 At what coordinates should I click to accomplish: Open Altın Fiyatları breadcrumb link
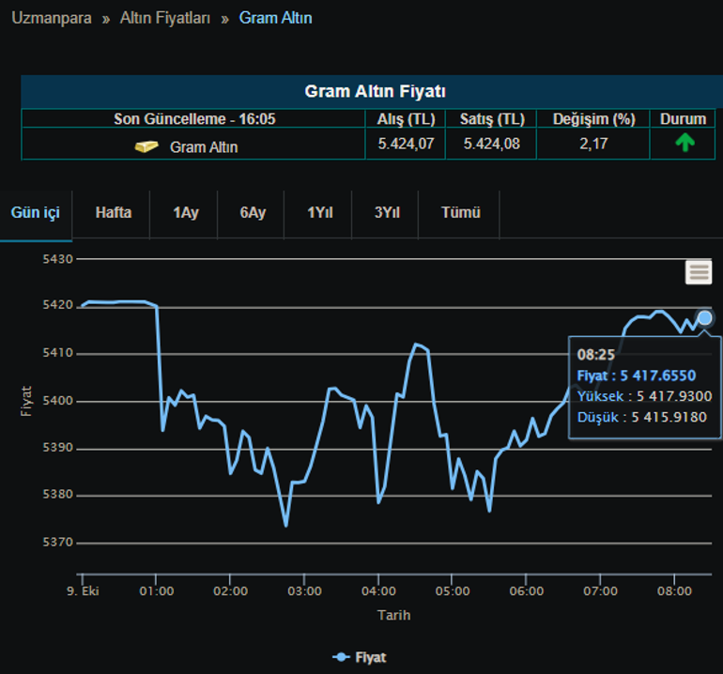[165, 18]
